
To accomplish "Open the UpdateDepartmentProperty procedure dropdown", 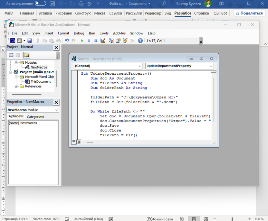I will pos(211,66).
